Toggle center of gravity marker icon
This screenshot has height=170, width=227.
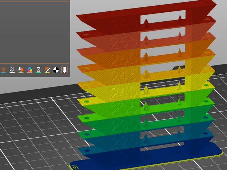tap(56, 70)
